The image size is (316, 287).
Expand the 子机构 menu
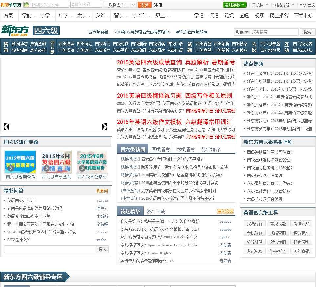(260, 5)
